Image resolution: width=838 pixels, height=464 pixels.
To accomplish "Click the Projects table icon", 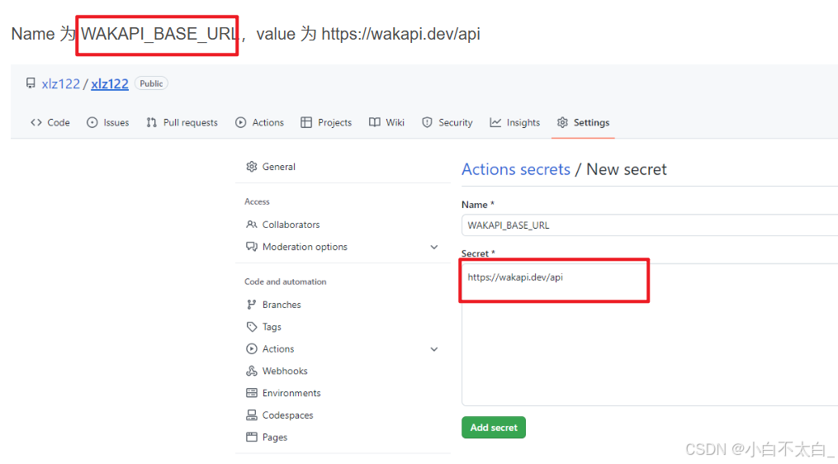I will [x=306, y=122].
